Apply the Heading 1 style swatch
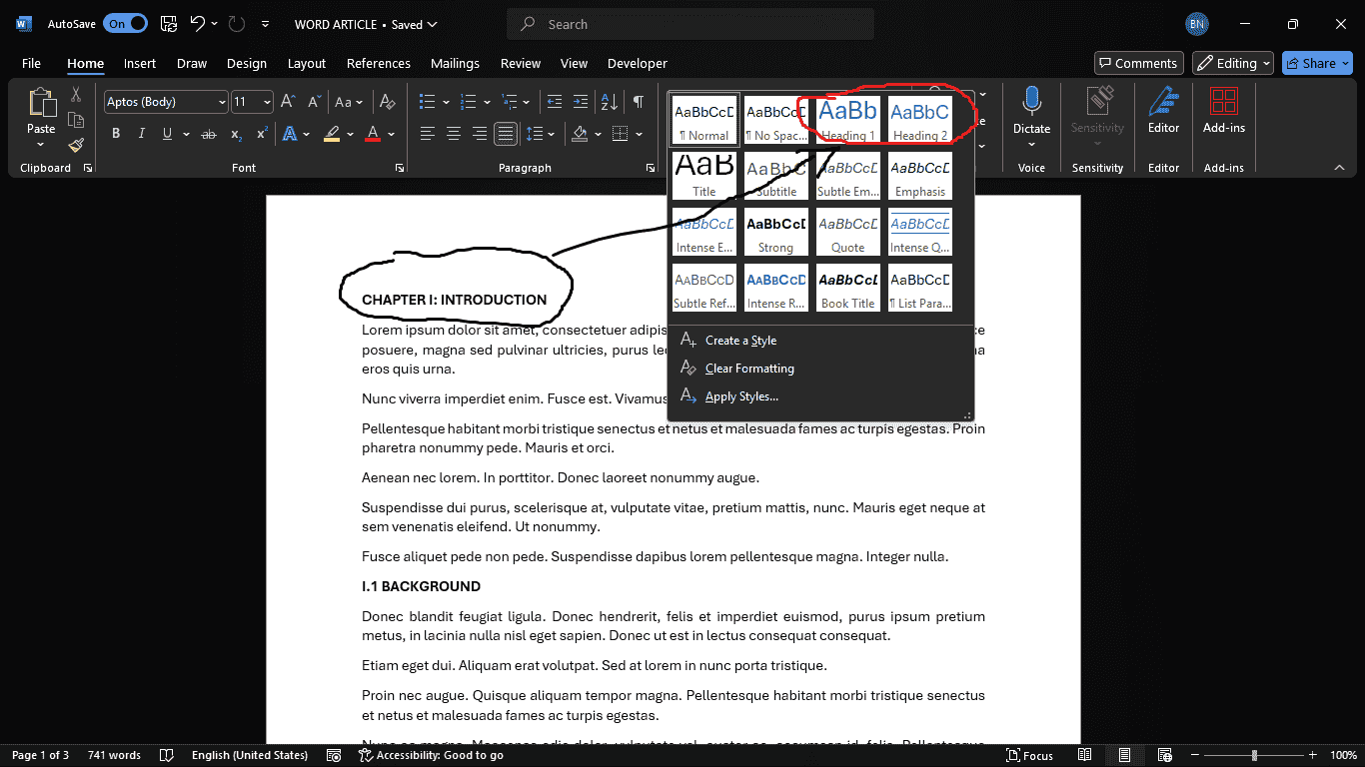 click(847, 120)
